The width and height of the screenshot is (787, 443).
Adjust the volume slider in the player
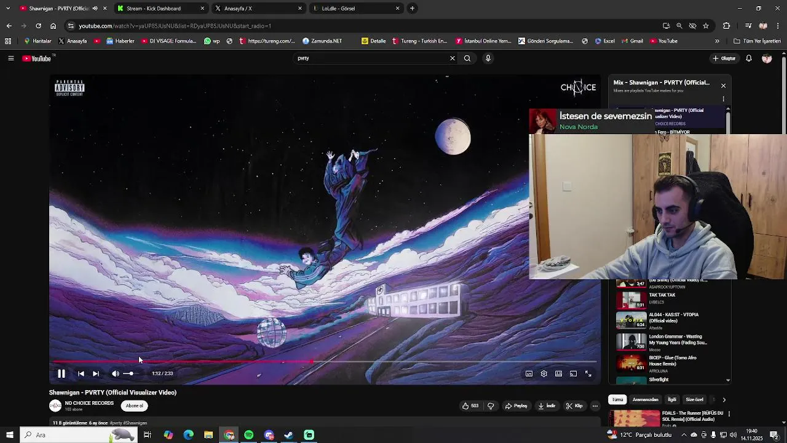tap(132, 373)
